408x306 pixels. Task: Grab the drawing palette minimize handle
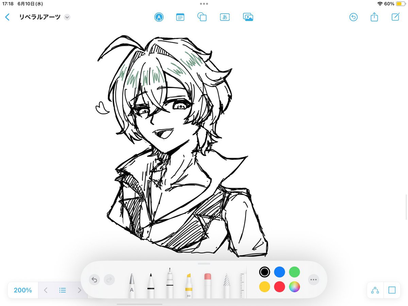(204, 263)
